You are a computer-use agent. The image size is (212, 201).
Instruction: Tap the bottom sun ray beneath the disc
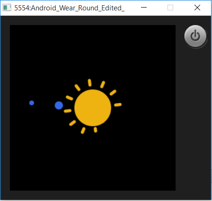click(x=96, y=130)
